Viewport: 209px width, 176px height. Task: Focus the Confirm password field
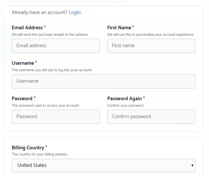pyautogui.click(x=151, y=117)
